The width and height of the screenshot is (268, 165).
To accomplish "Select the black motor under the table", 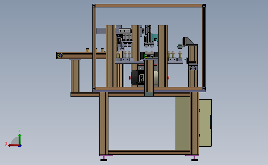I will click(135, 78).
